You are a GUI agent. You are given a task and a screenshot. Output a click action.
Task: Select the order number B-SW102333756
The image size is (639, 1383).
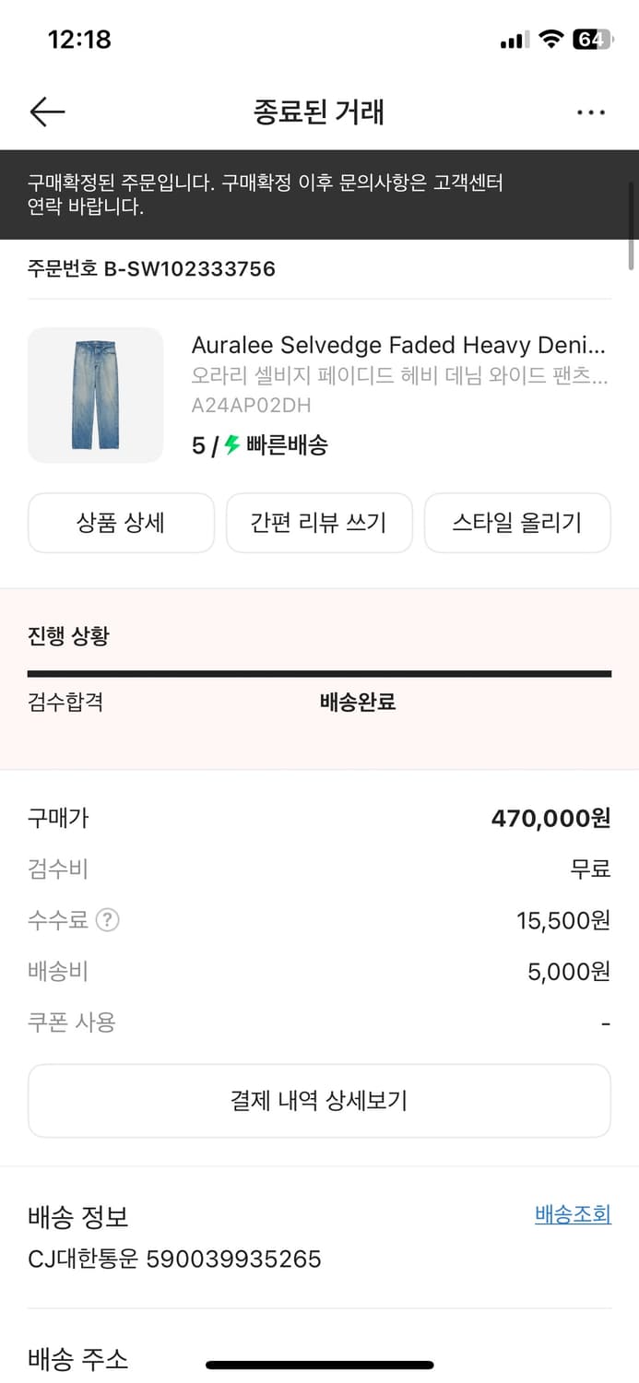click(x=150, y=268)
